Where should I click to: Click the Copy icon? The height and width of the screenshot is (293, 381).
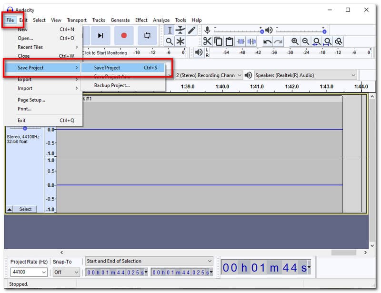[218, 41]
